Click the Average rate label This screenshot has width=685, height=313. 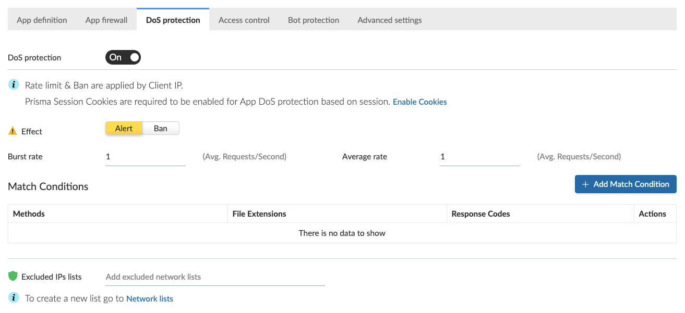(365, 157)
